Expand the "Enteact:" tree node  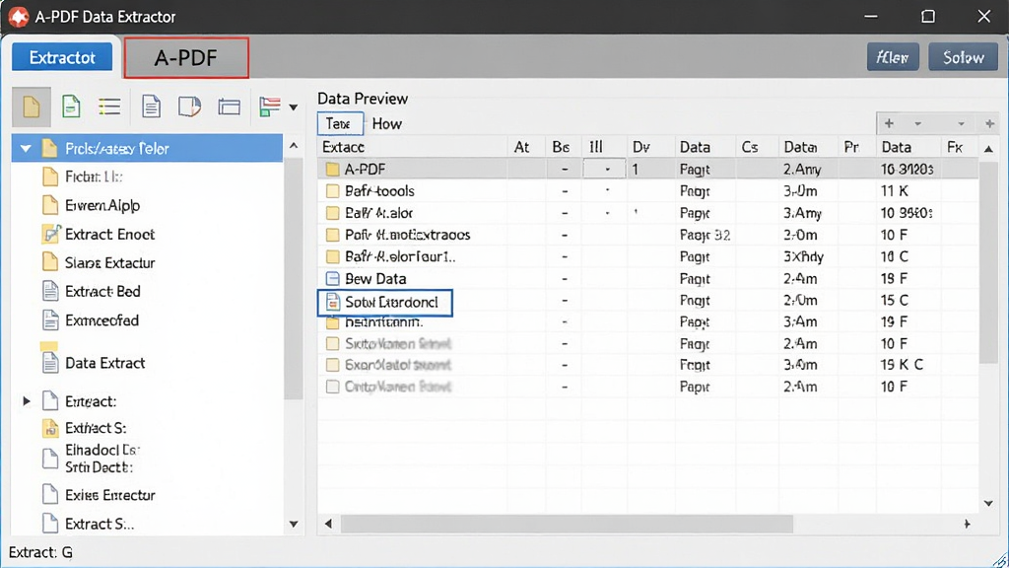click(27, 401)
